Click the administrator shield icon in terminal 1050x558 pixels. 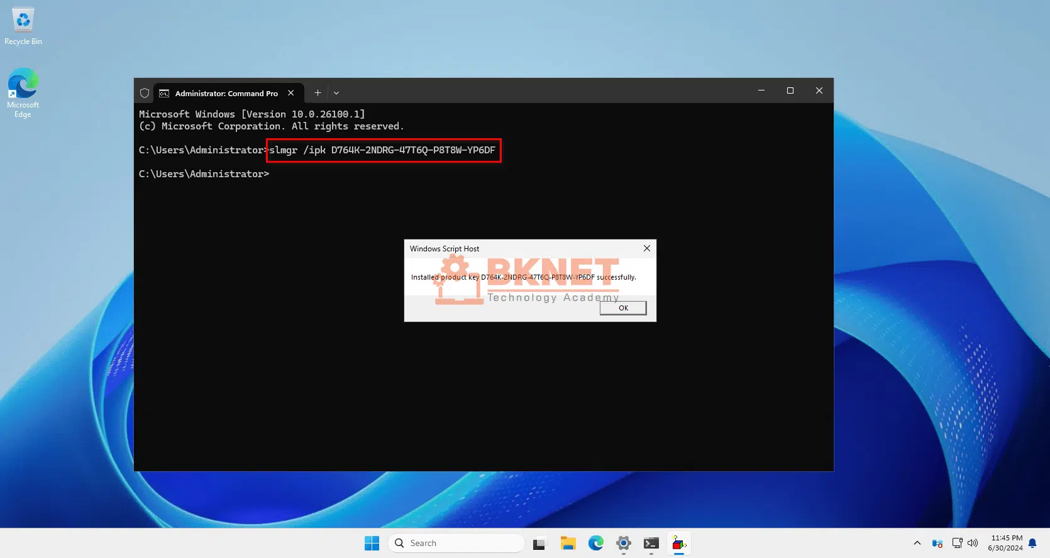click(145, 93)
